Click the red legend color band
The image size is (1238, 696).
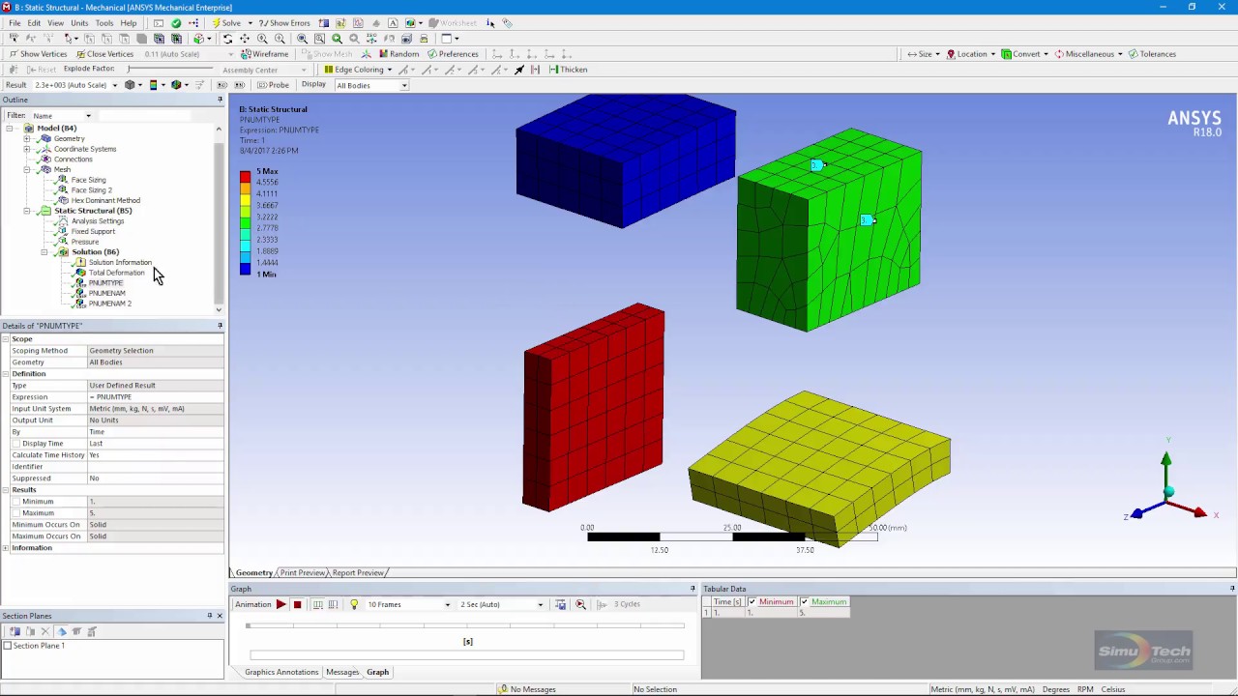click(246, 177)
